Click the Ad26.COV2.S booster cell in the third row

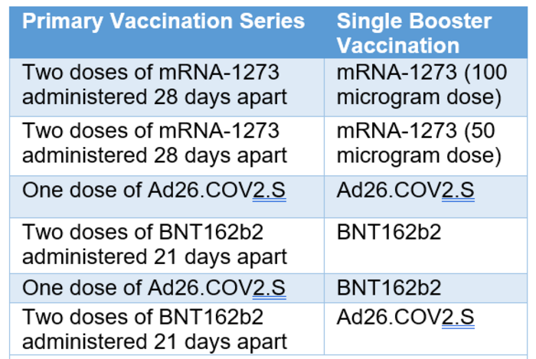coord(405,190)
